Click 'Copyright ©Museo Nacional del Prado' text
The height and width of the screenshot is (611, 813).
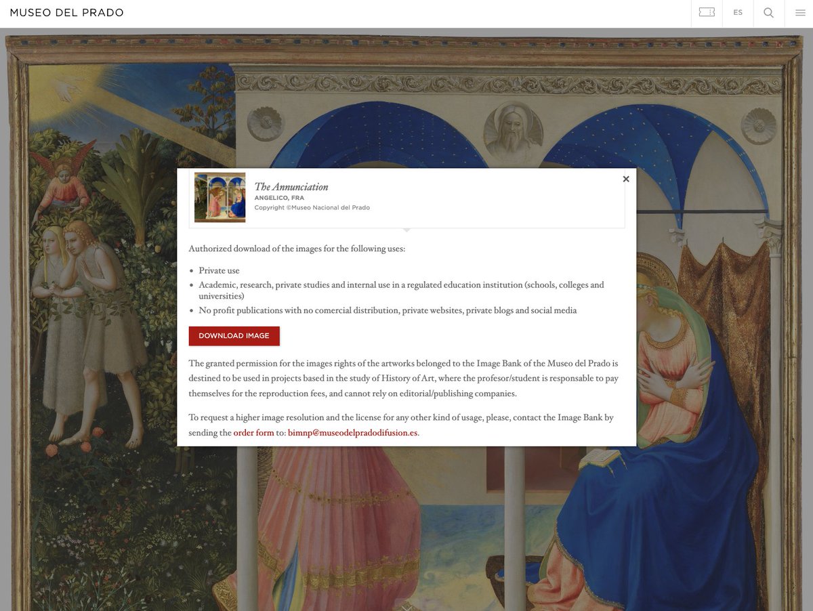[x=312, y=207]
